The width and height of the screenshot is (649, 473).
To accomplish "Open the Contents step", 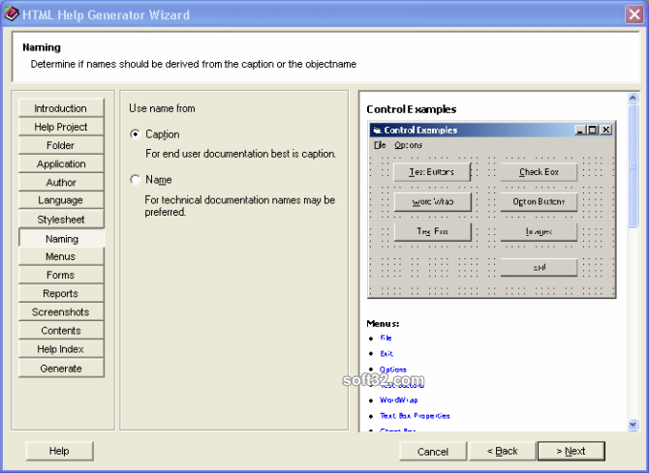I will pos(61,331).
